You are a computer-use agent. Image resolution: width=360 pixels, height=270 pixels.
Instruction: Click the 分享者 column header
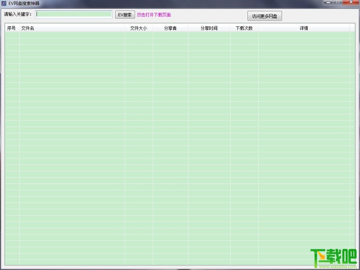pyautogui.click(x=170, y=28)
